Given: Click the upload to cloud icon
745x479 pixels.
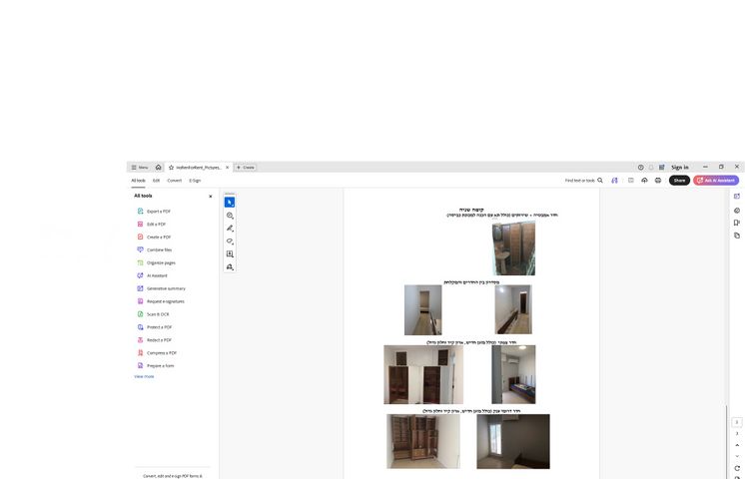Looking at the screenshot, I should tap(644, 181).
